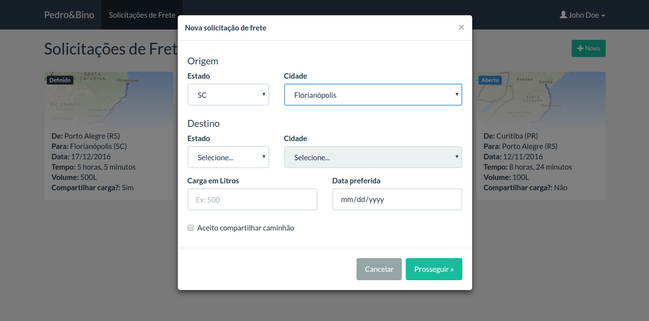
Task: Open the John Doe user menu caret
Action: (603, 16)
